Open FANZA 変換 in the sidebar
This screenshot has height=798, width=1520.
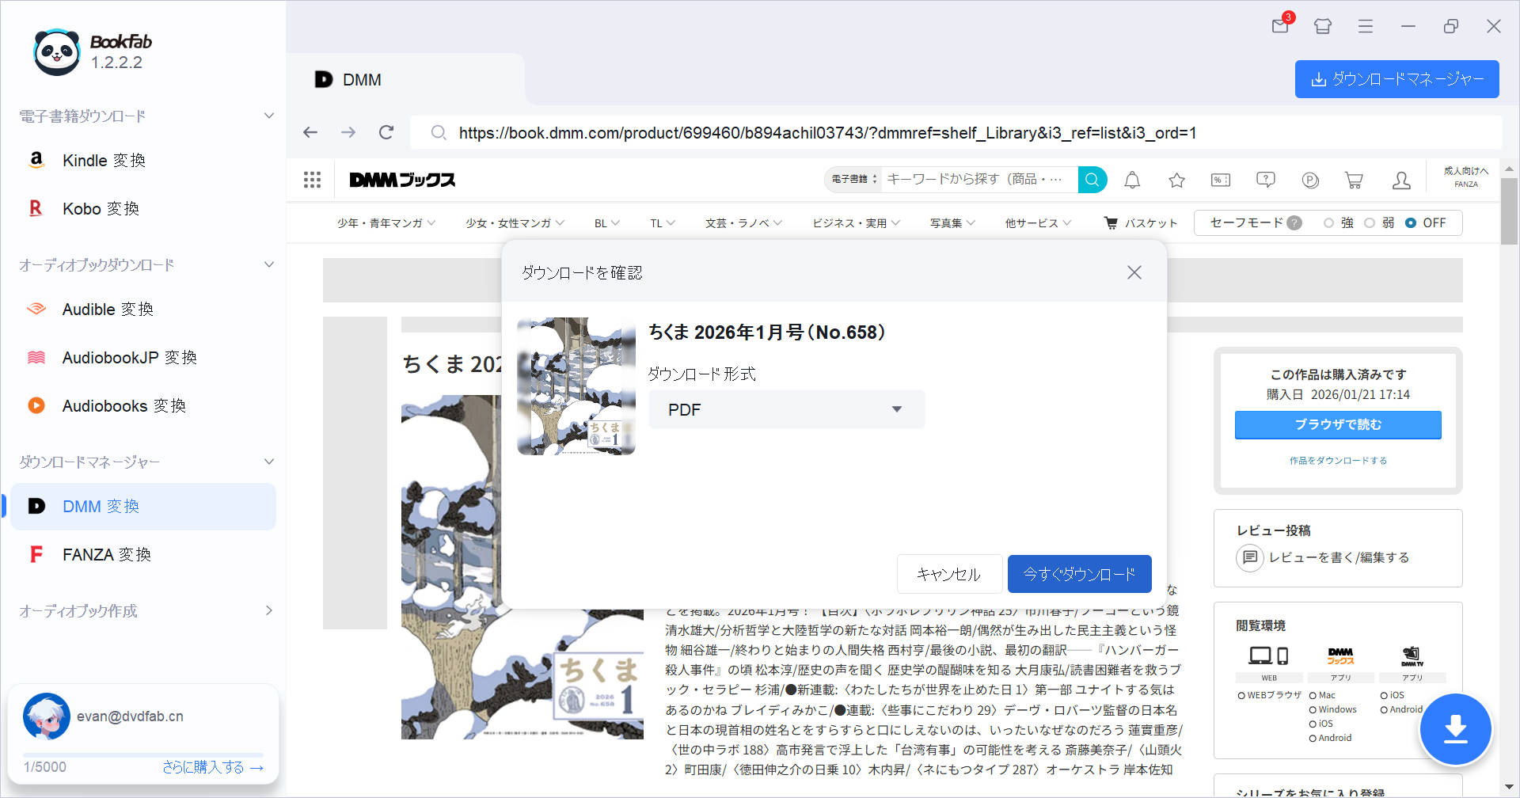(x=105, y=554)
